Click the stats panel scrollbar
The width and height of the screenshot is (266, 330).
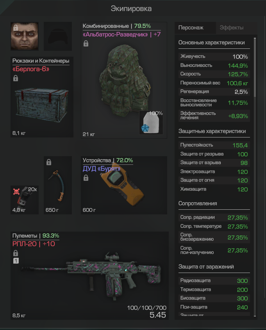(x=255, y=67)
